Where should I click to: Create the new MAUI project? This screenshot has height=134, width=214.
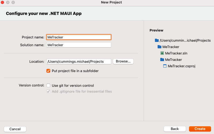click(x=200, y=129)
